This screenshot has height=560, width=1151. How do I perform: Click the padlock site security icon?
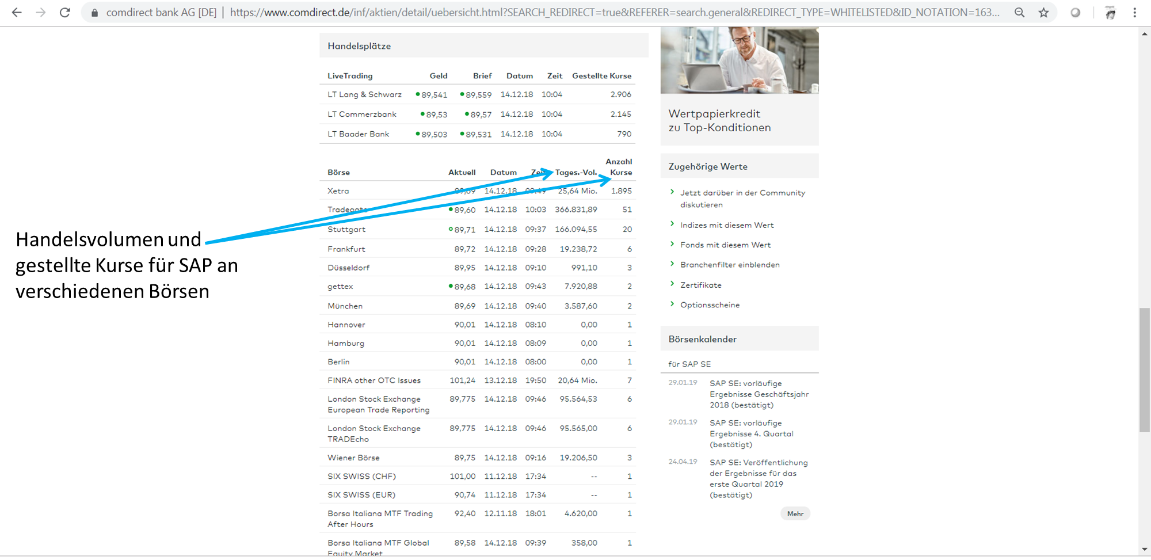(94, 13)
